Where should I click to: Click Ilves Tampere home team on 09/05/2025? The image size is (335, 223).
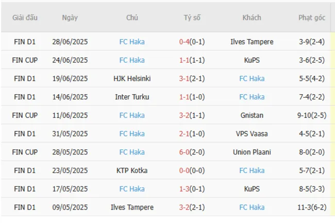coord(132,208)
